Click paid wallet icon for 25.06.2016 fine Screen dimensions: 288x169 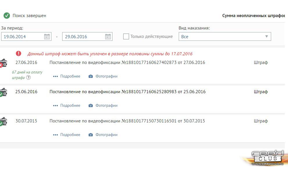[x=3, y=92]
